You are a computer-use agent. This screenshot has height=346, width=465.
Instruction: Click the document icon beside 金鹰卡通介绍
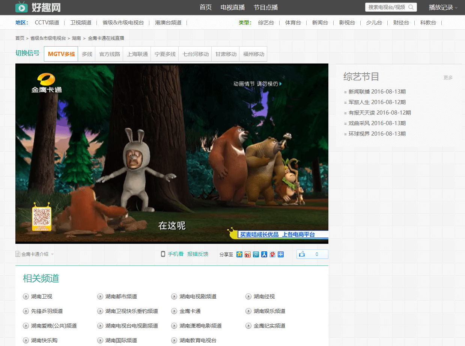tap(18, 254)
